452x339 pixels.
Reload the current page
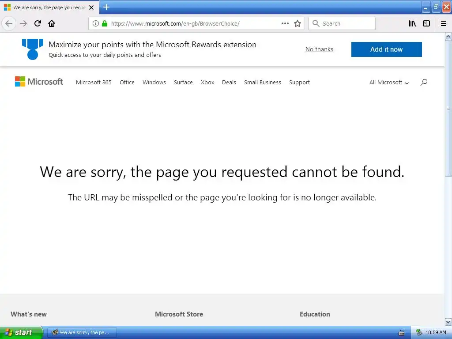(x=38, y=23)
